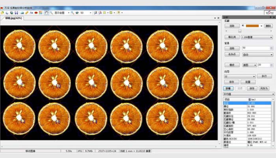
Task: Click the red ellipse shape tool
Action: pos(36,13)
